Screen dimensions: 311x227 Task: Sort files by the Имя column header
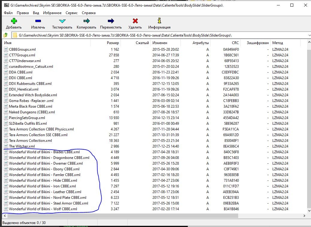point(8,43)
